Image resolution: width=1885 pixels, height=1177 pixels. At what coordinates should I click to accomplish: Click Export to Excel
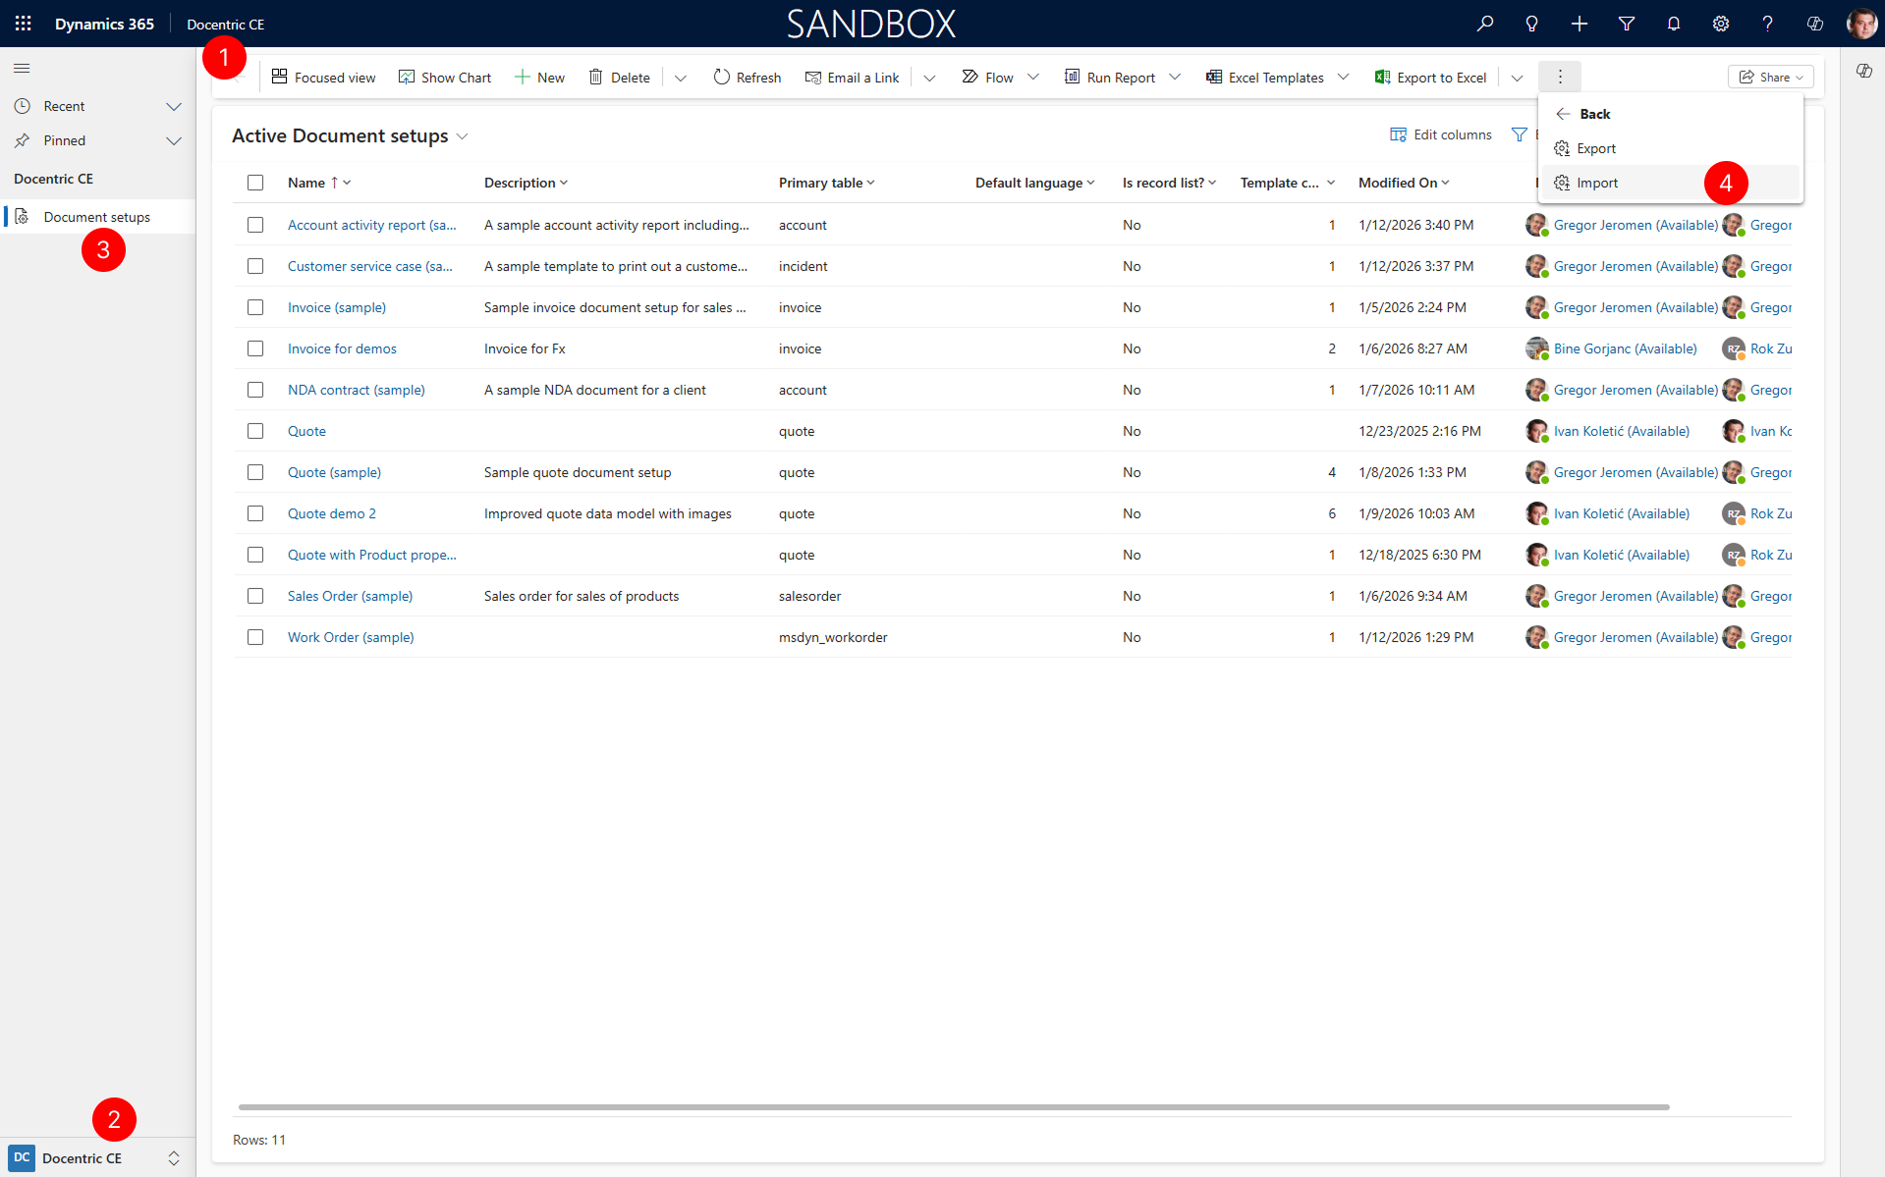pos(1431,78)
